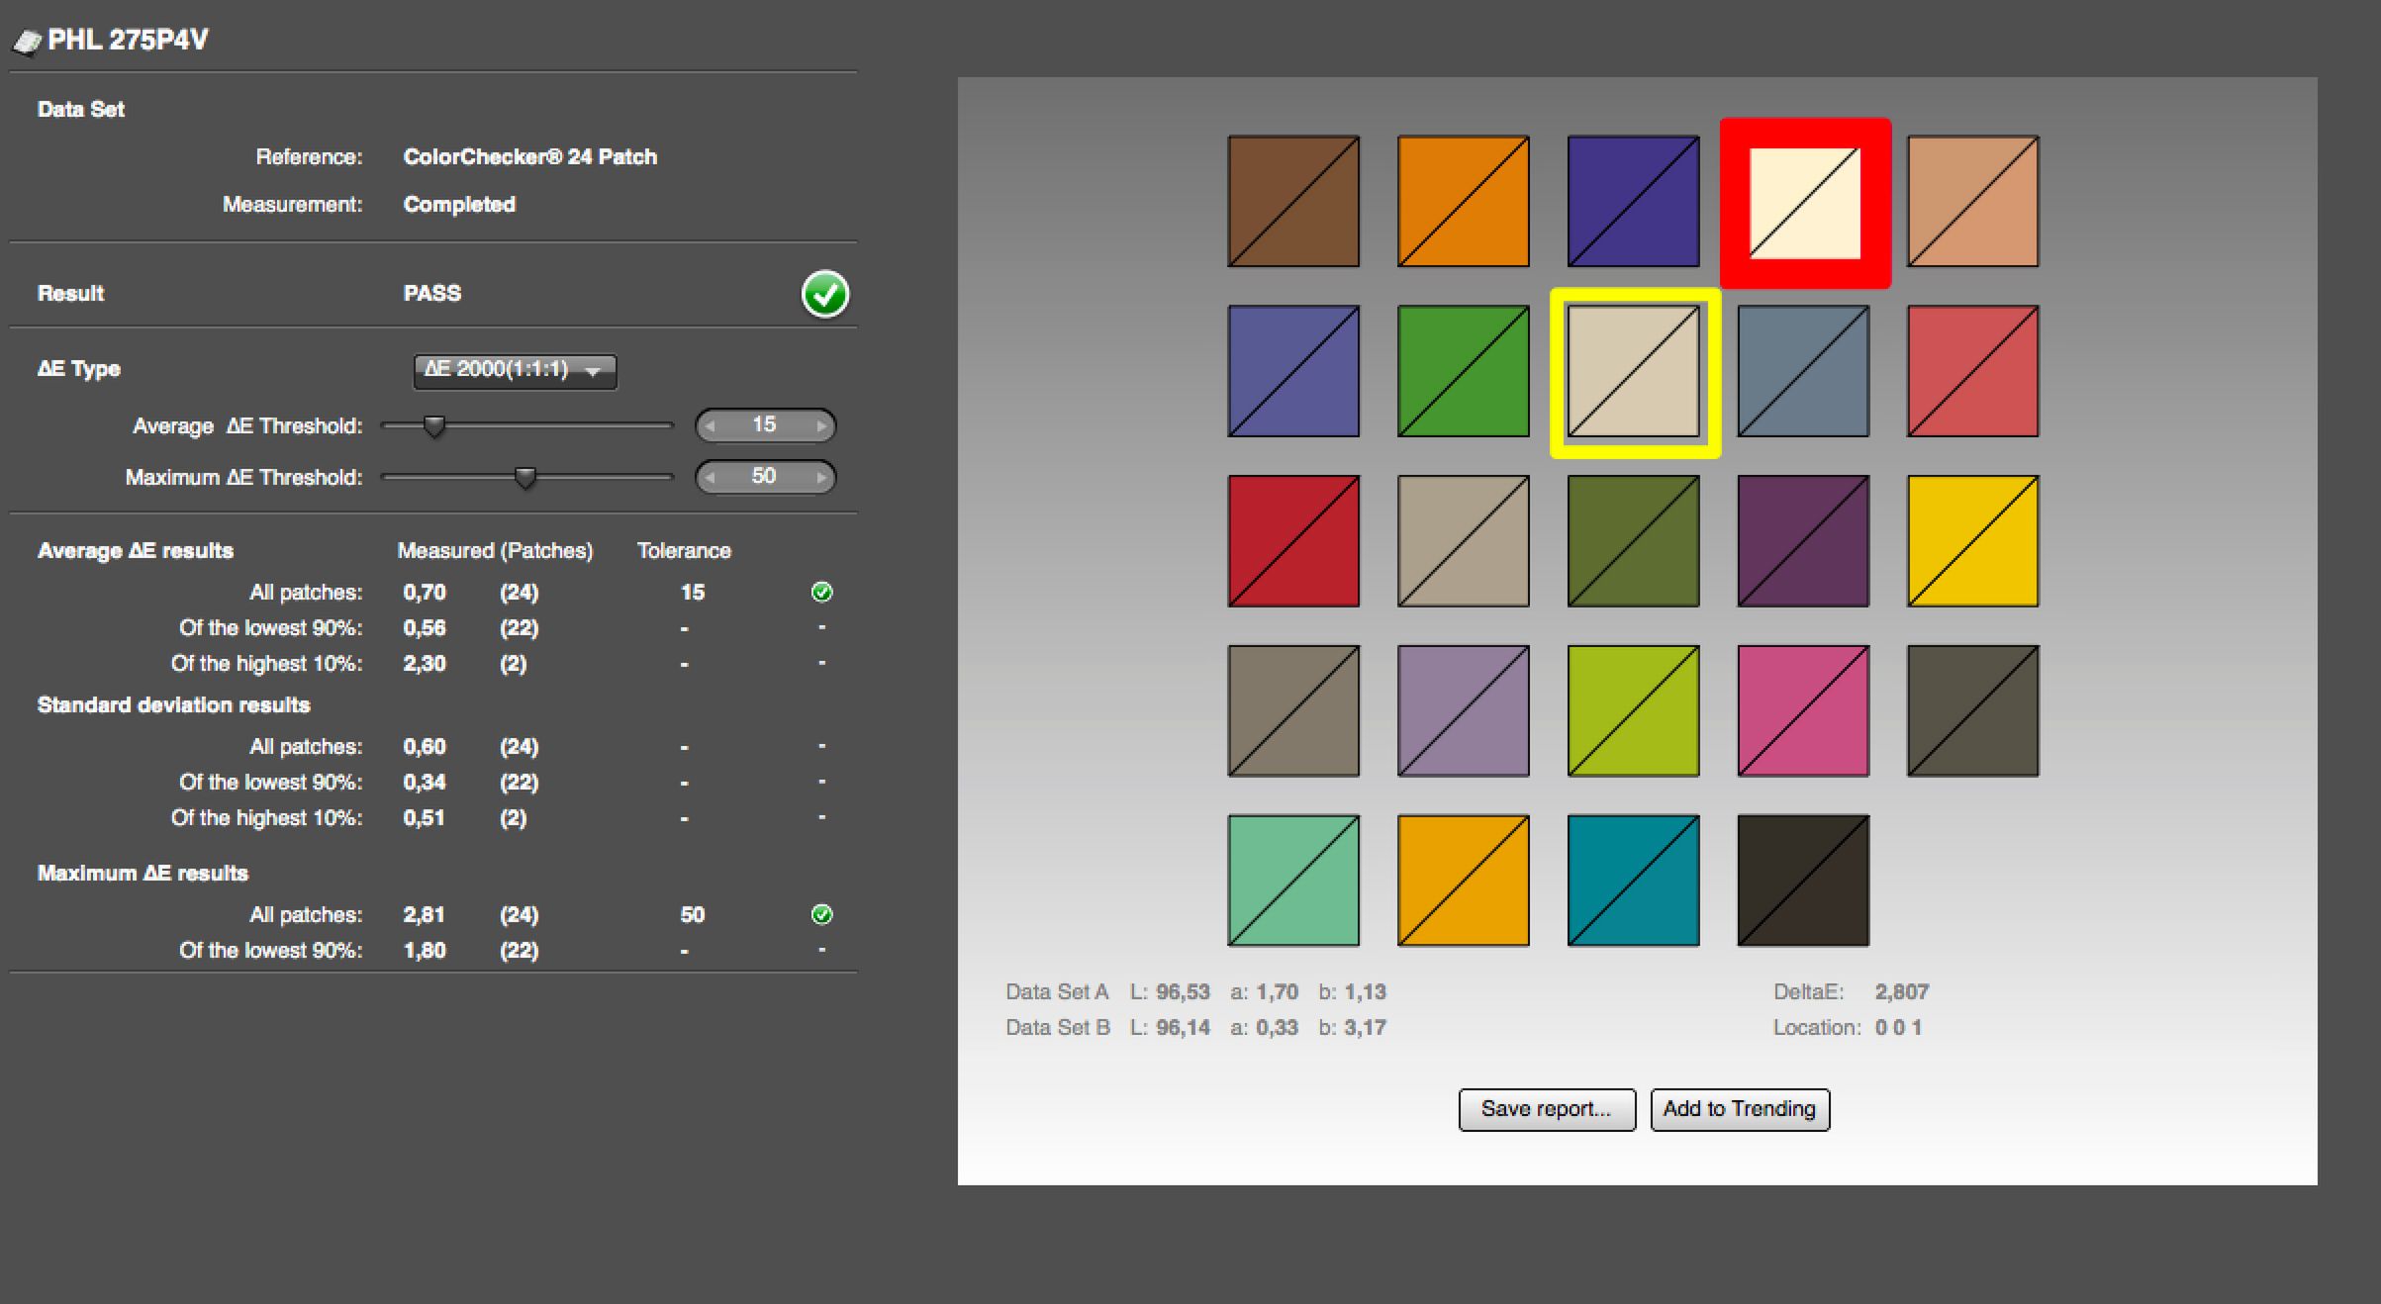This screenshot has width=2381, height=1304.
Task: Select the yellow patch in third row
Action: (1973, 541)
